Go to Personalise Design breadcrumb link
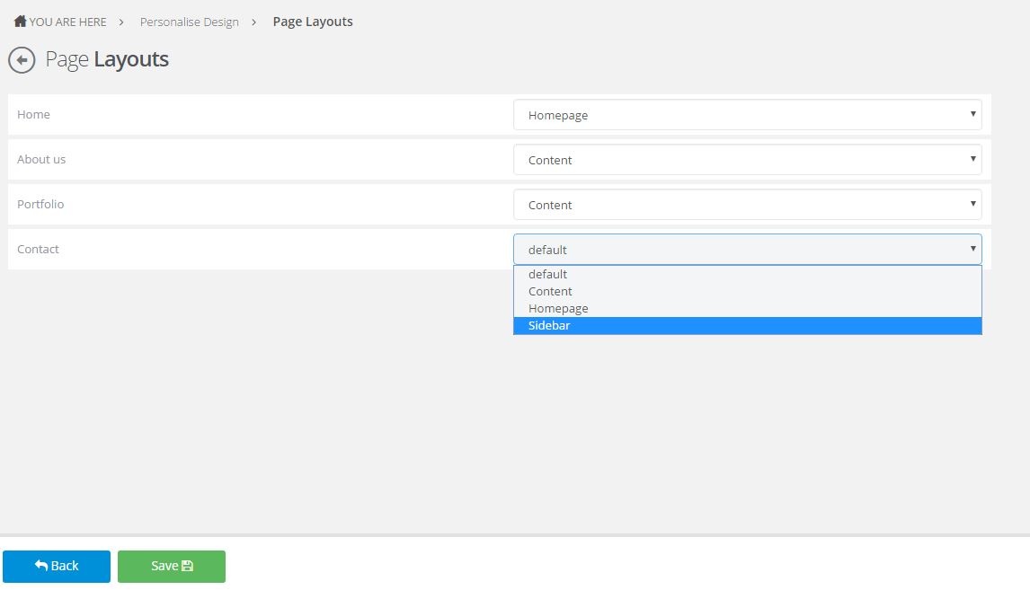1030x590 pixels. click(x=189, y=22)
